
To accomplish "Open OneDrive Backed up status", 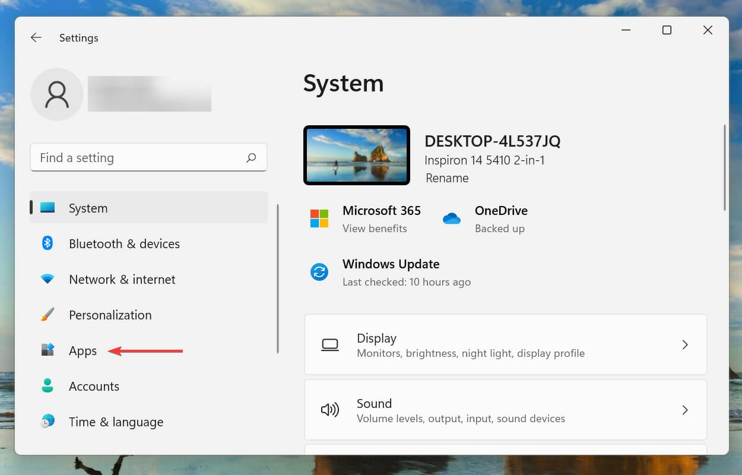I will coord(500,229).
